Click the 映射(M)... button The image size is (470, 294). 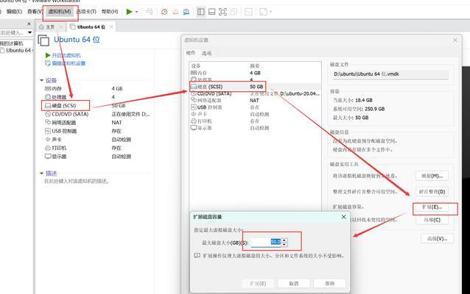432,176
